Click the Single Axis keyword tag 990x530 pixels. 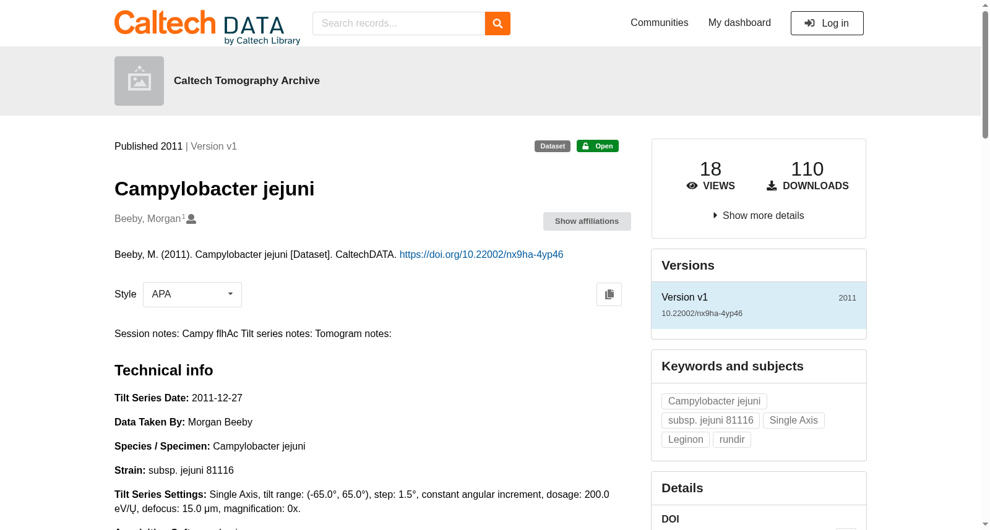pyautogui.click(x=793, y=421)
